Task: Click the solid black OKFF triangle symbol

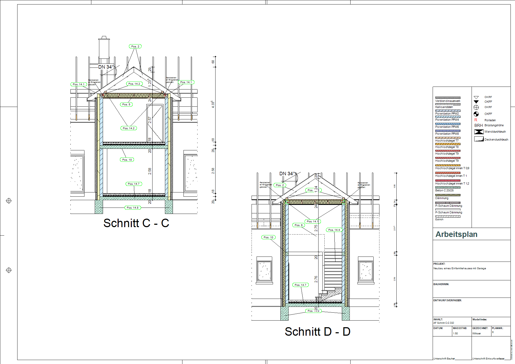Action: (x=476, y=102)
